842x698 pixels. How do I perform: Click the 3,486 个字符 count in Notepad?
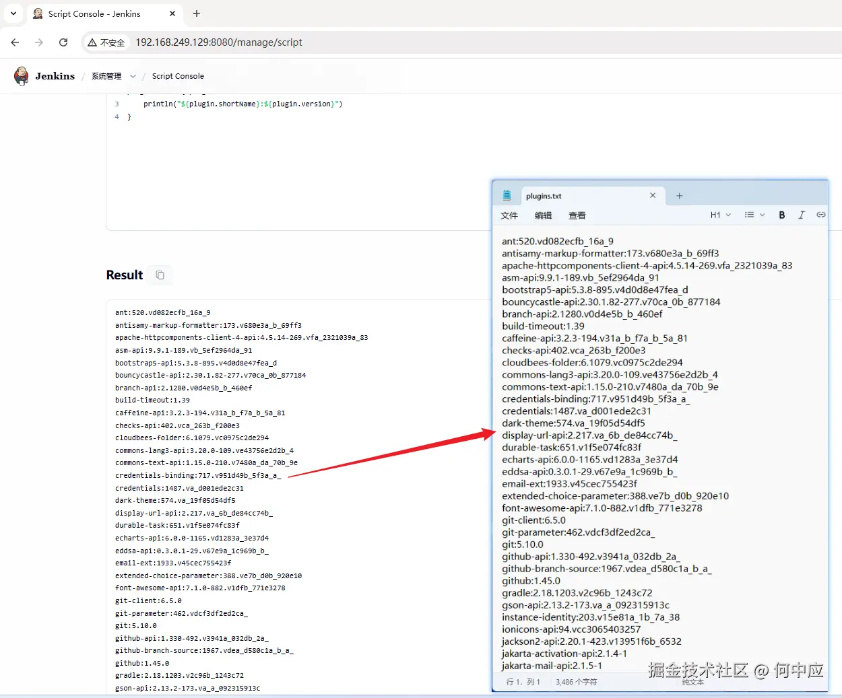pos(577,682)
